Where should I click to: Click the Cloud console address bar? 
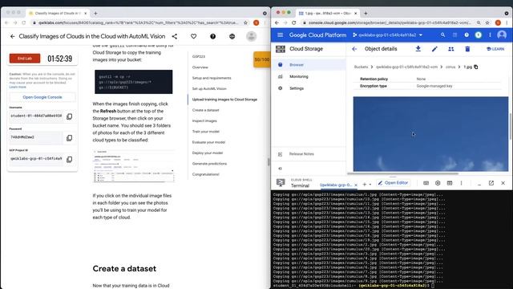(390, 22)
